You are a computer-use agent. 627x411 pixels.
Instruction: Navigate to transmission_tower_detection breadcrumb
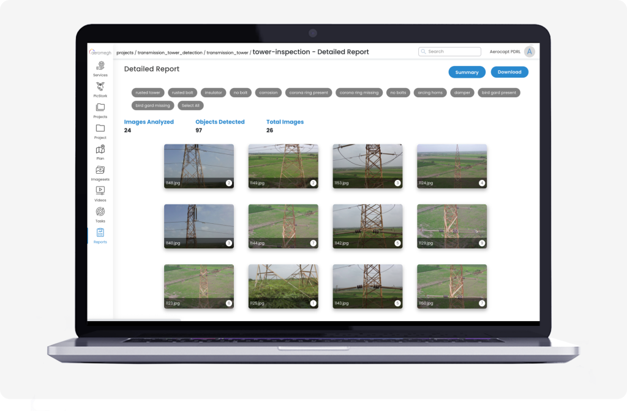pos(170,53)
